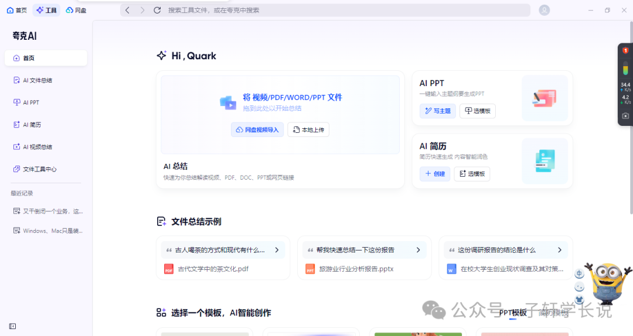Expand example 这份调研报告的结论是什么 chevron
The image size is (633, 336).
560,250
